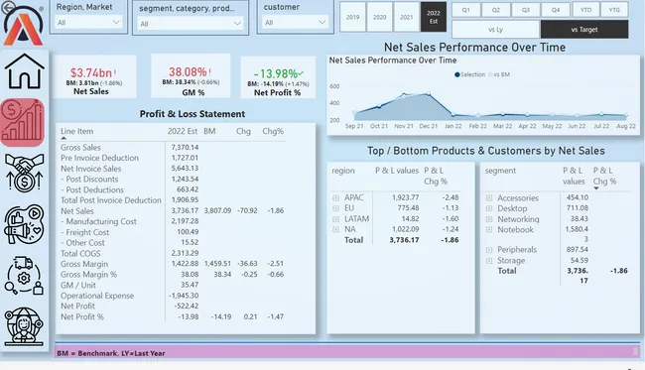Click the GM % KPI card
This screenshot has height=370, width=645.
coord(191,76)
